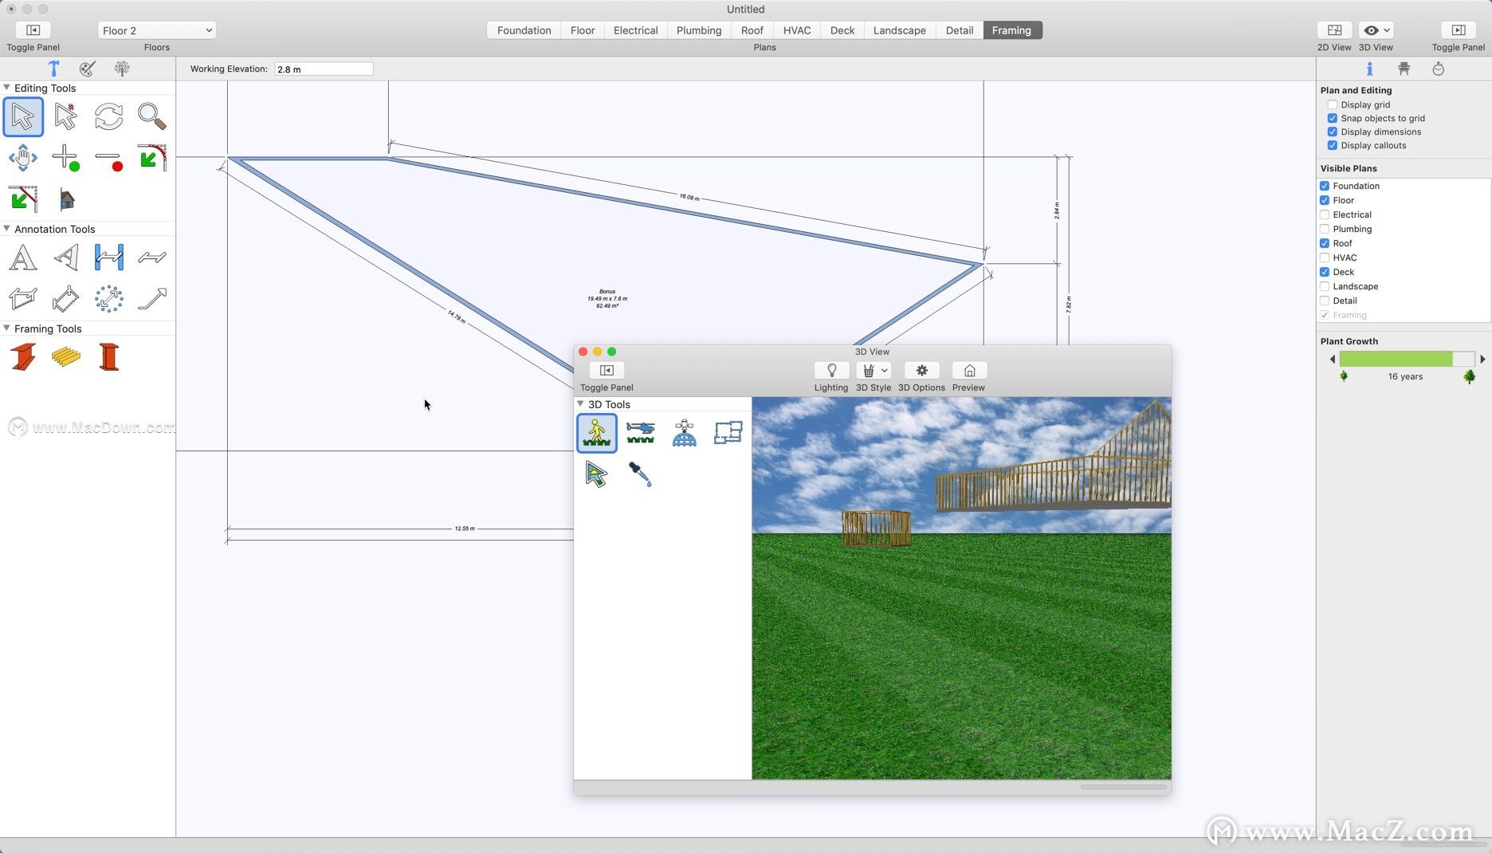The width and height of the screenshot is (1492, 853).
Task: Click the left Toggle Panel button
Action: click(x=33, y=30)
